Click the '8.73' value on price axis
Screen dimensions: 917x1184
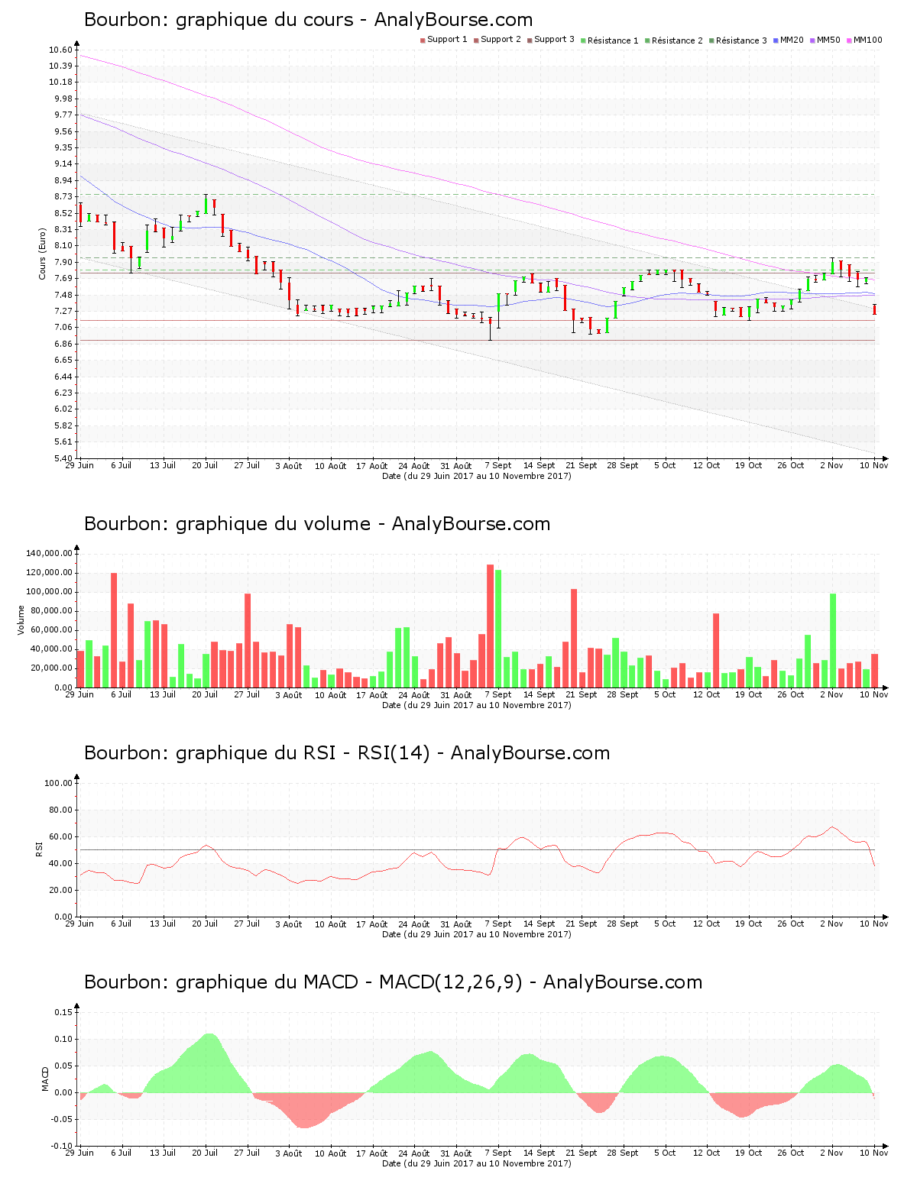point(63,197)
